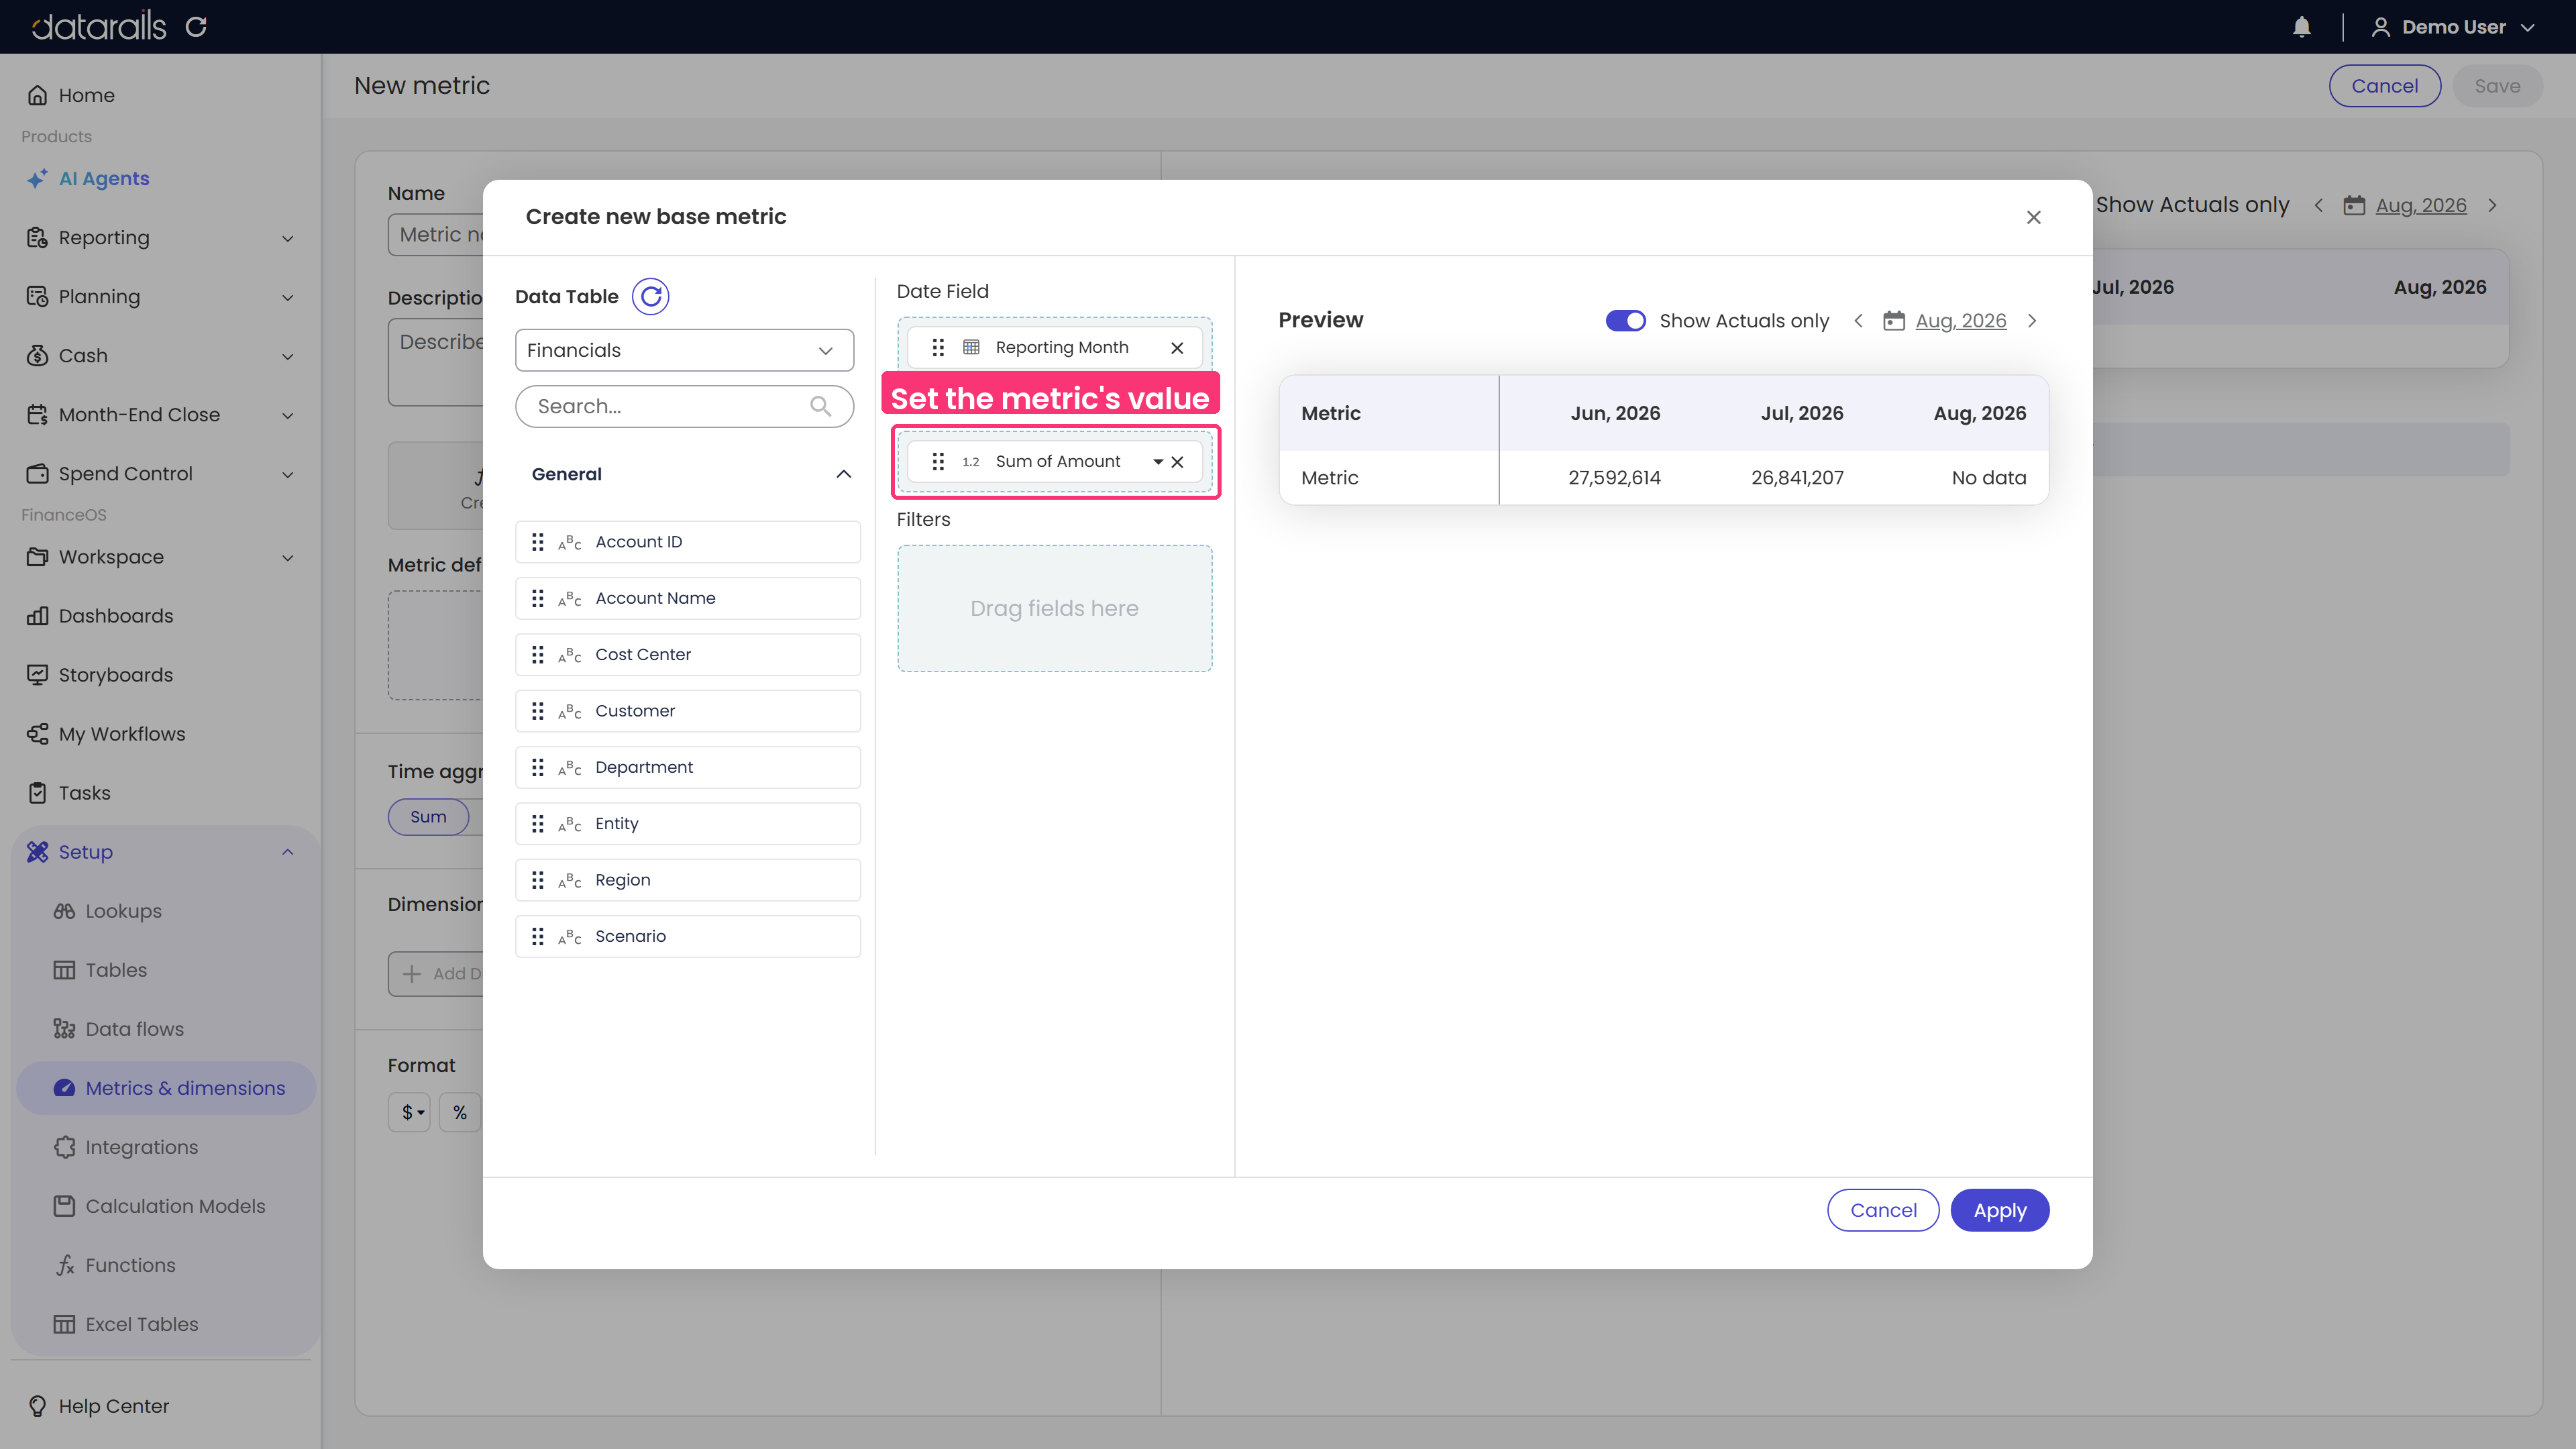Click Cancel in the New metric page header
Screen dimensions: 2576x1449
2384,86
